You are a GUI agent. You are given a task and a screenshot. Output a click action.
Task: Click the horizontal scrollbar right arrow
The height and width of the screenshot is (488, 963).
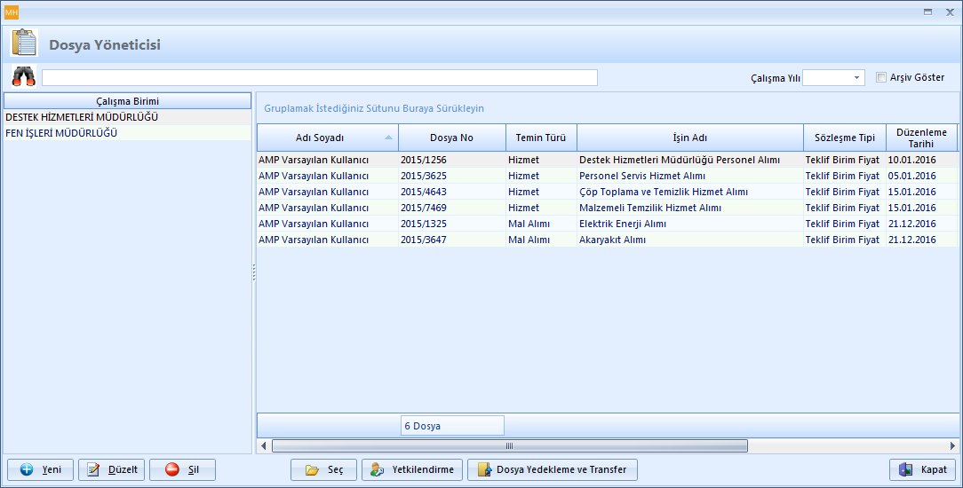click(x=952, y=445)
